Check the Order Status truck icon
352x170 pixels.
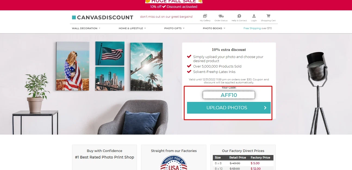click(x=221, y=16)
